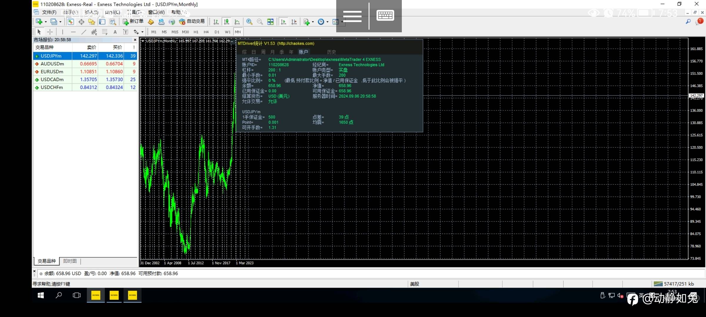Open Windows taskbar search

click(x=59, y=295)
